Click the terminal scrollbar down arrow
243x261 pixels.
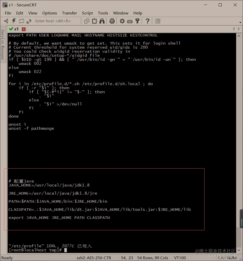pyautogui.click(x=239, y=250)
